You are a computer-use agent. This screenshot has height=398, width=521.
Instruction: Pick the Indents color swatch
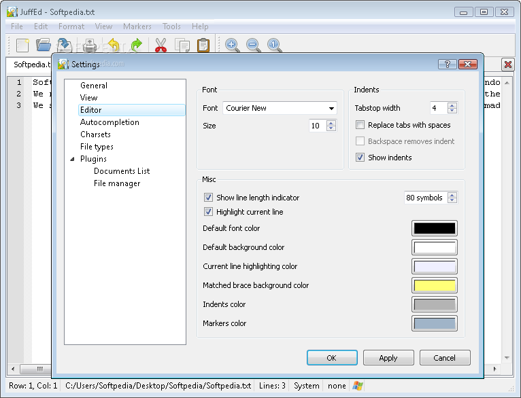[435, 304]
